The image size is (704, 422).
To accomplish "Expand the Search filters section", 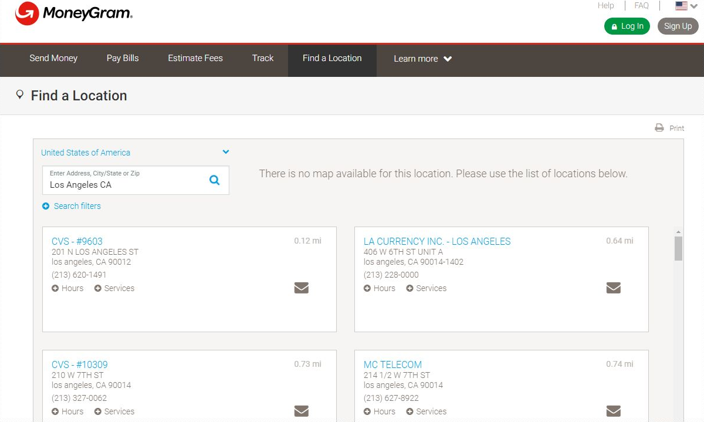I will click(72, 206).
